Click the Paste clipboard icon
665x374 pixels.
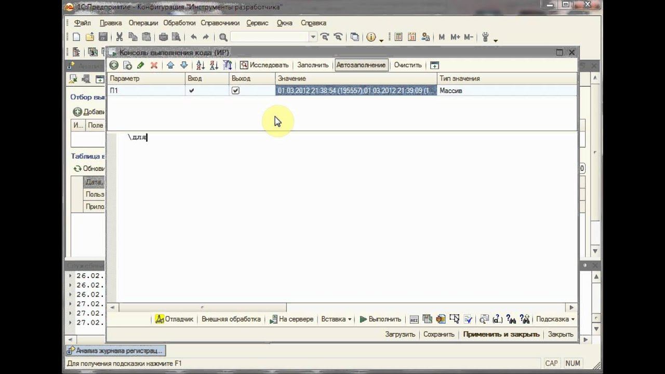[x=147, y=37]
